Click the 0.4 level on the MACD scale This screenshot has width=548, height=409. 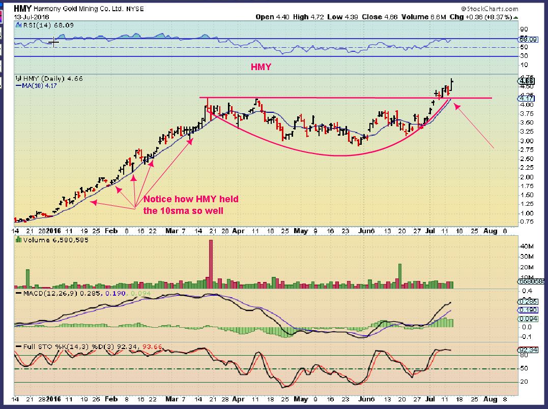click(527, 291)
